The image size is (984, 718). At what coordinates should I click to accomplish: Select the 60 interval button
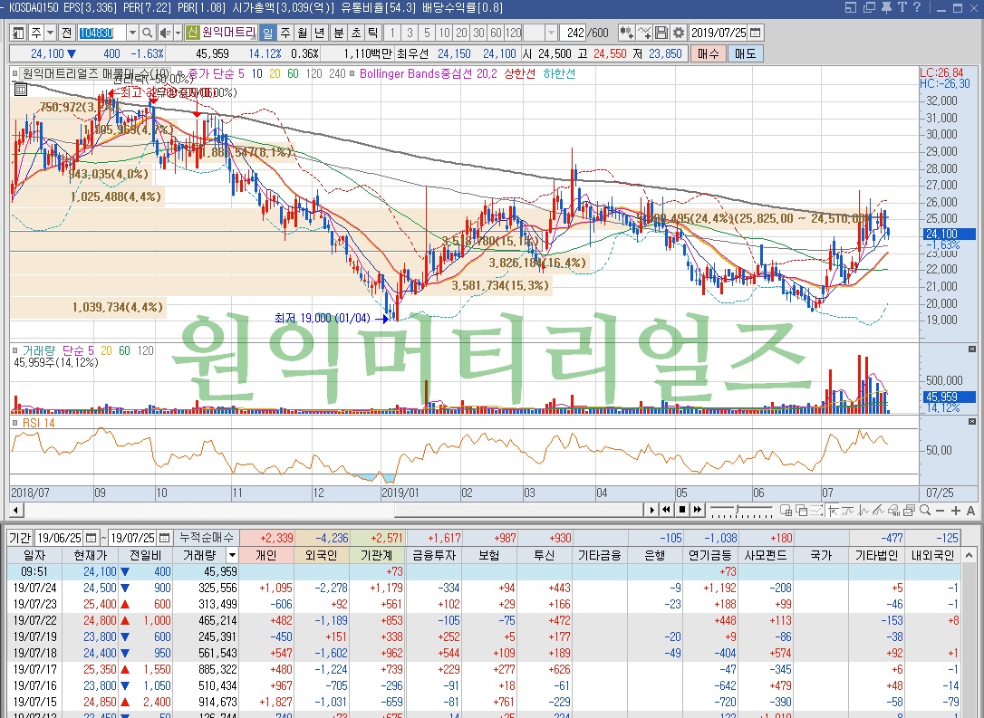[496, 33]
